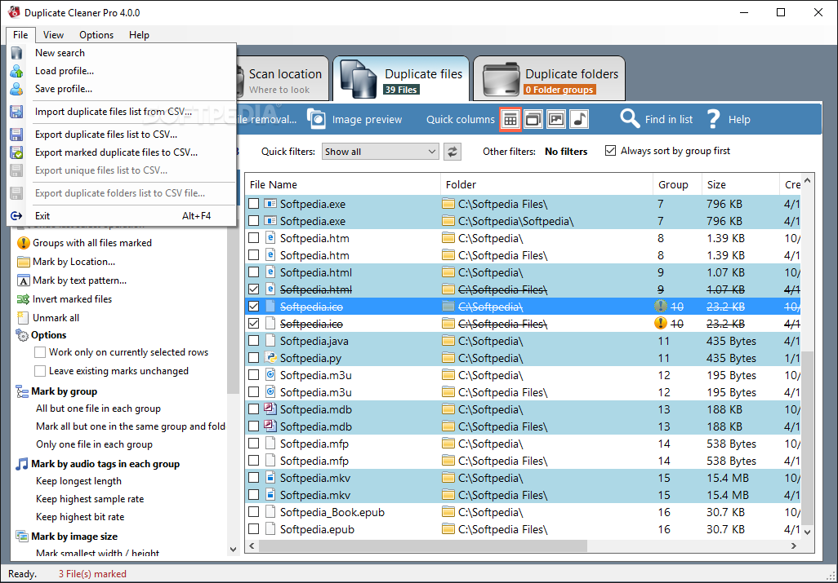The image size is (838, 583).
Task: Select Softpedia.mdb in C:\Softpedia Files\
Action: 523,426
